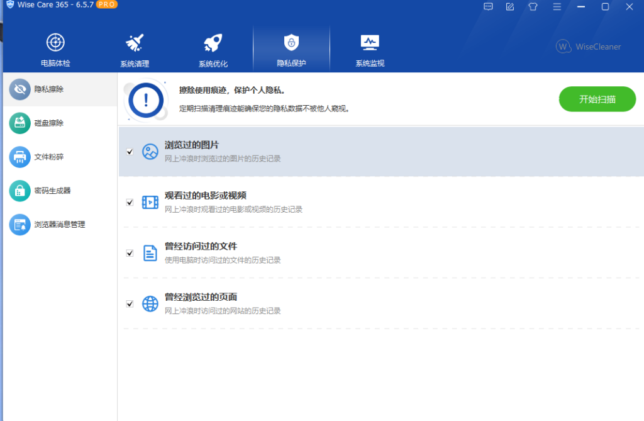Click the 开始扫描 start scan button

point(597,99)
